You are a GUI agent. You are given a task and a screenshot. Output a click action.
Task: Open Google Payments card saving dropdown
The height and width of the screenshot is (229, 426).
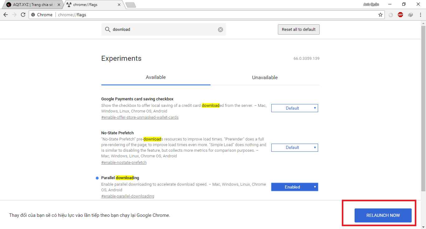pos(295,108)
